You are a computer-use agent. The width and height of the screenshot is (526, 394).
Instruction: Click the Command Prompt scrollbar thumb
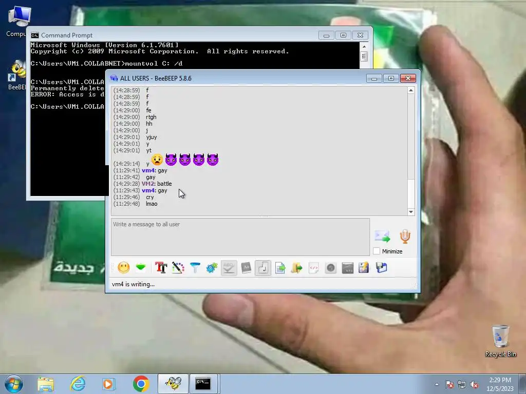click(x=364, y=56)
